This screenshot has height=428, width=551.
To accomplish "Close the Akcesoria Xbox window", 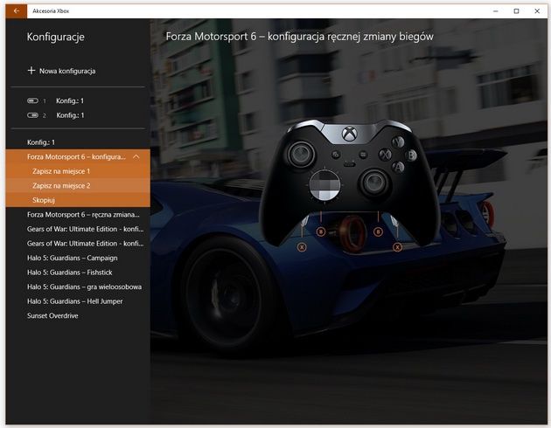I will coord(537,11).
